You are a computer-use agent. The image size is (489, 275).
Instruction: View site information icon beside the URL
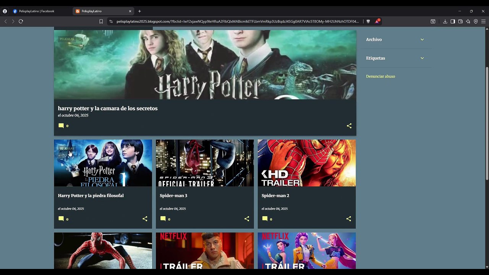coord(111,21)
